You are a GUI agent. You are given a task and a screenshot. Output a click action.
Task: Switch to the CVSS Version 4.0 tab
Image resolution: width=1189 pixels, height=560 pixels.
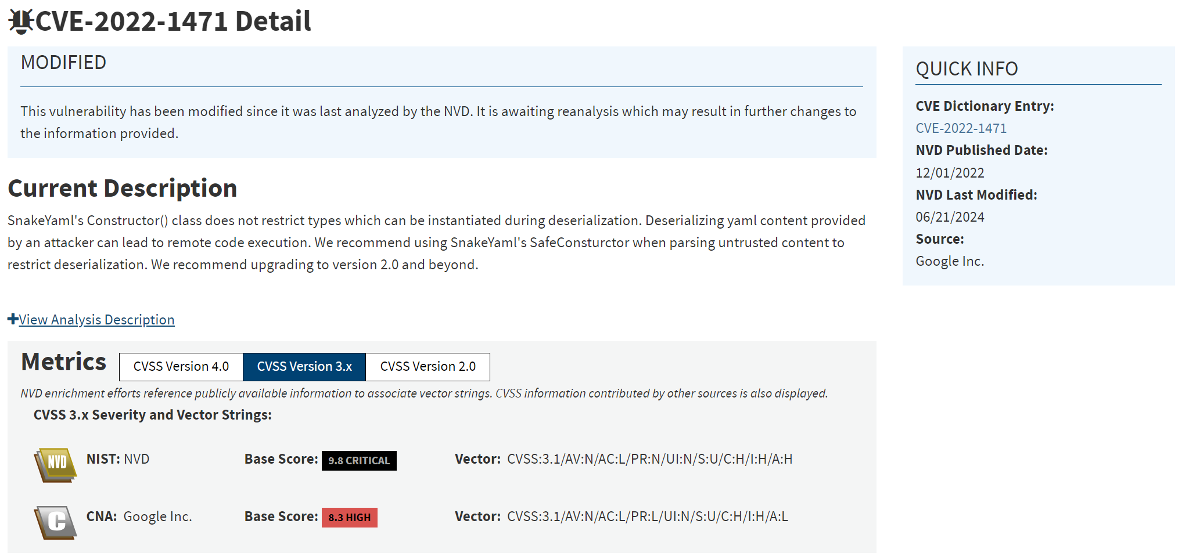coord(181,367)
